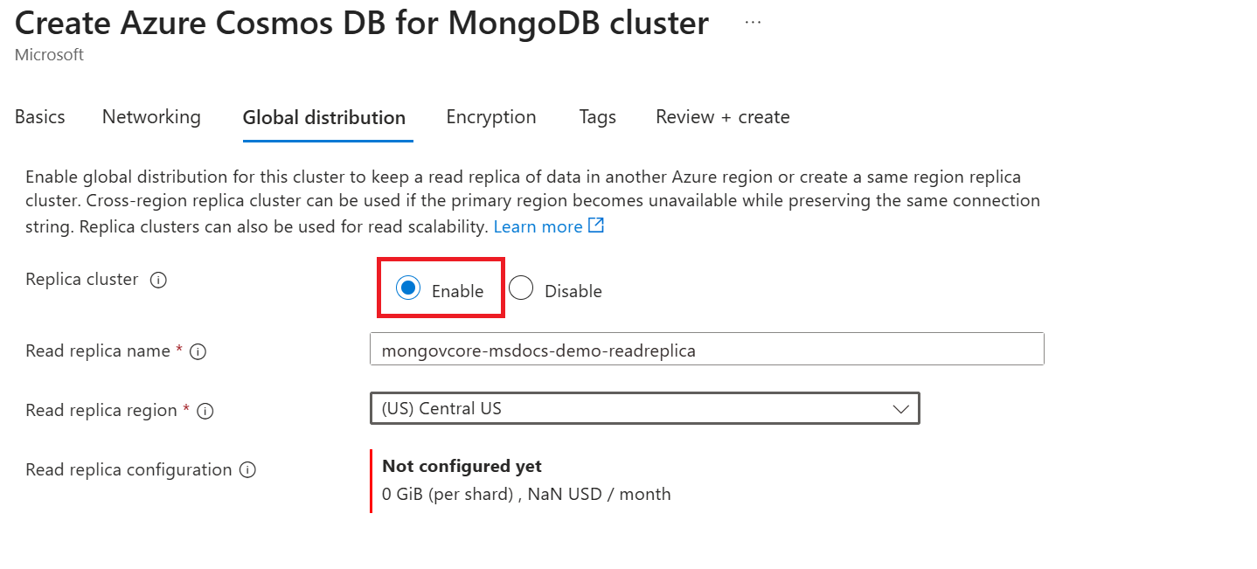This screenshot has width=1257, height=569.
Task: Switch to the Basics tab
Action: point(40,117)
